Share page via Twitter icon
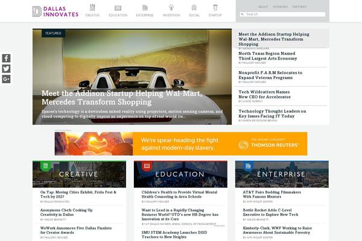 (6, 69)
